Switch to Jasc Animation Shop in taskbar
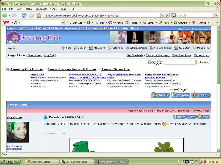 click(76, 162)
